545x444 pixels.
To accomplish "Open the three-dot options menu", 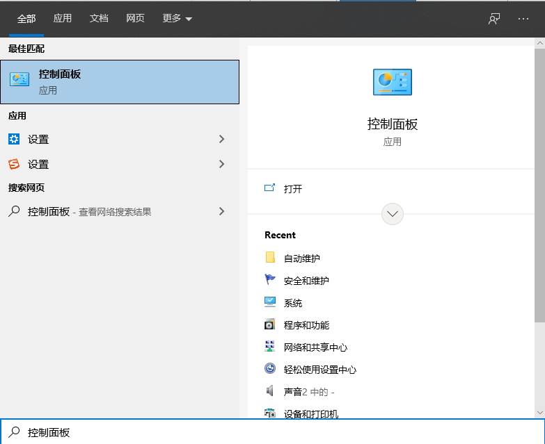I will (x=523, y=19).
